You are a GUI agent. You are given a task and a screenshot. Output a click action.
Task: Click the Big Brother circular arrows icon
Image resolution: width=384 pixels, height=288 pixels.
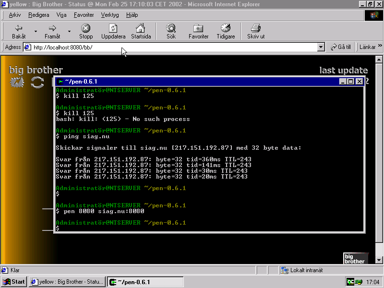pos(37,82)
